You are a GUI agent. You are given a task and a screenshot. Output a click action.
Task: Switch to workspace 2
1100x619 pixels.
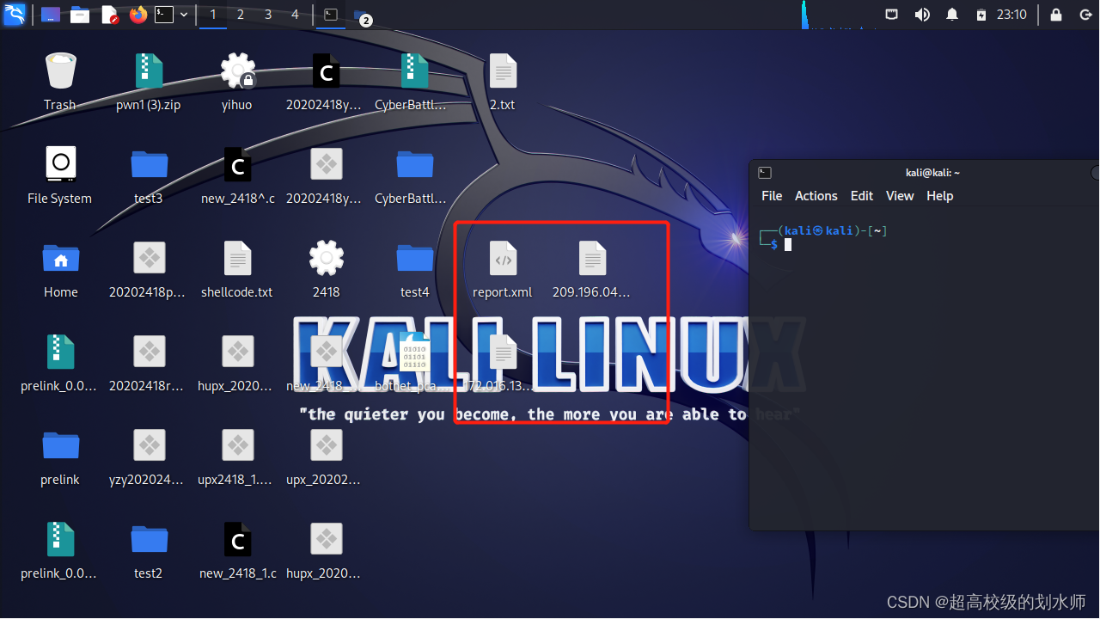(x=240, y=15)
